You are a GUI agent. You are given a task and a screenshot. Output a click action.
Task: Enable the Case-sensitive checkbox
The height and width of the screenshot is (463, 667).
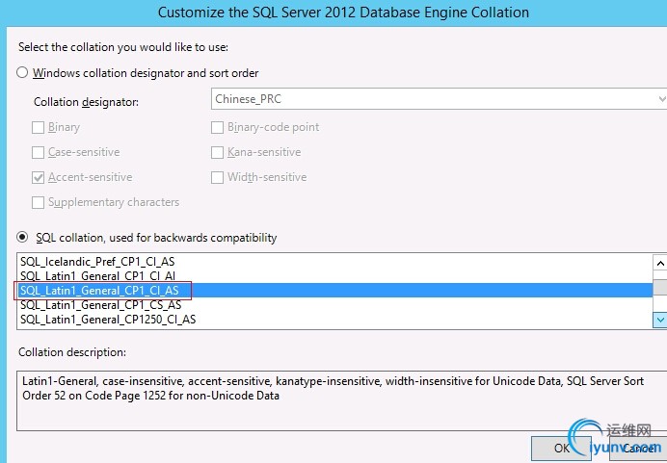(39, 152)
